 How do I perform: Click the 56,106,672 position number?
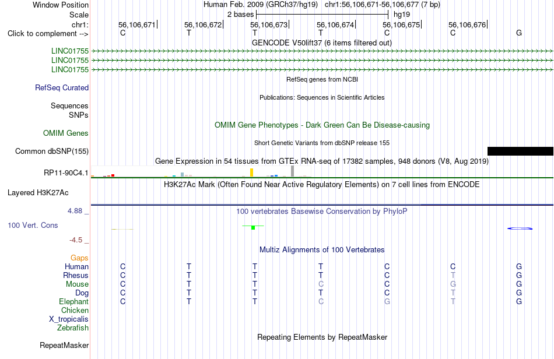point(203,24)
